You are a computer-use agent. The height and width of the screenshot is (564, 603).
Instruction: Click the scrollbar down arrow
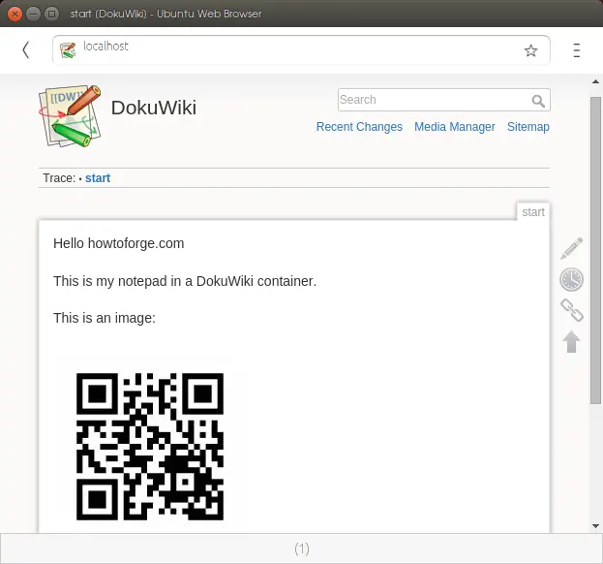(595, 526)
